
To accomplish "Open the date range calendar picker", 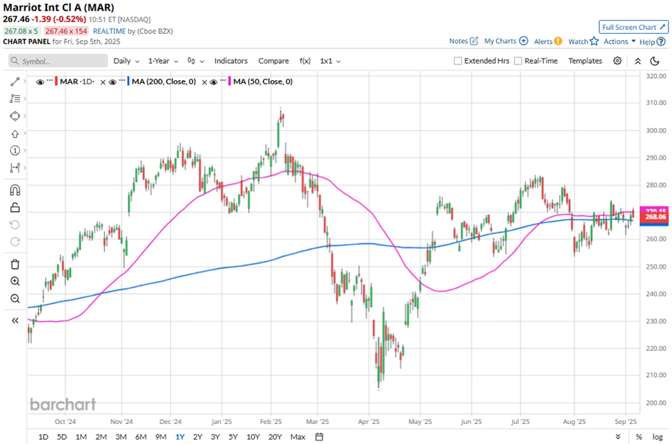I will click(320, 437).
